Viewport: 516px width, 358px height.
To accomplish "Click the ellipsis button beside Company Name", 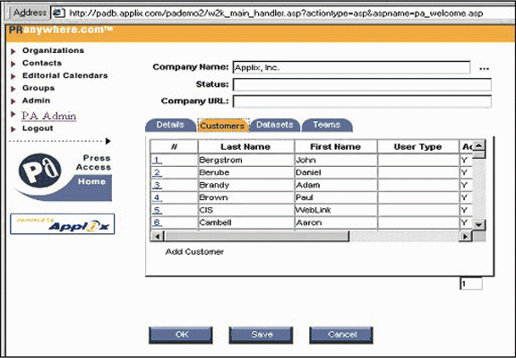I will click(x=484, y=68).
